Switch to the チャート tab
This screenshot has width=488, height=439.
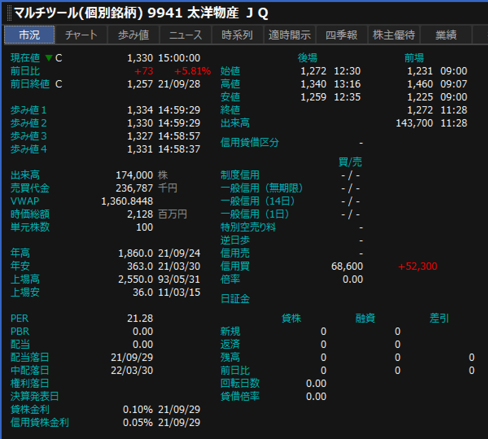pos(81,35)
